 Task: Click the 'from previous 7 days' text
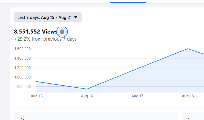coord(54,39)
